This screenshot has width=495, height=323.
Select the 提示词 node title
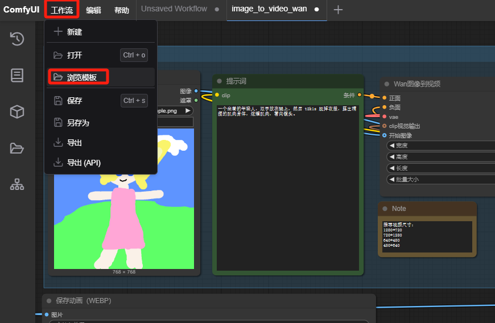(236, 81)
